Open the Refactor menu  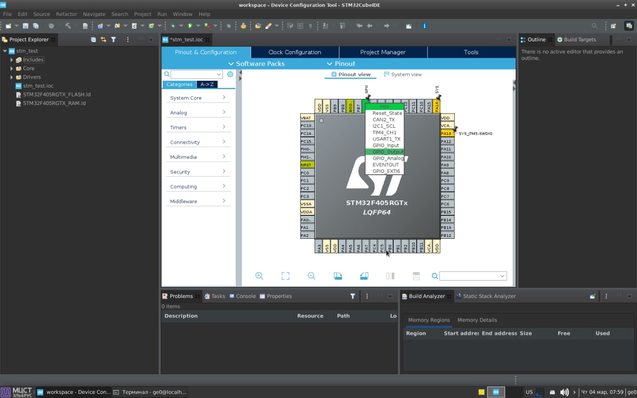(66, 14)
